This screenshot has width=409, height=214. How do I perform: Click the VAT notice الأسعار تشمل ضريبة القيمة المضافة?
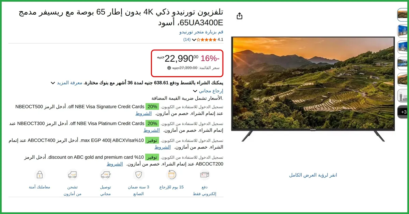187,98
